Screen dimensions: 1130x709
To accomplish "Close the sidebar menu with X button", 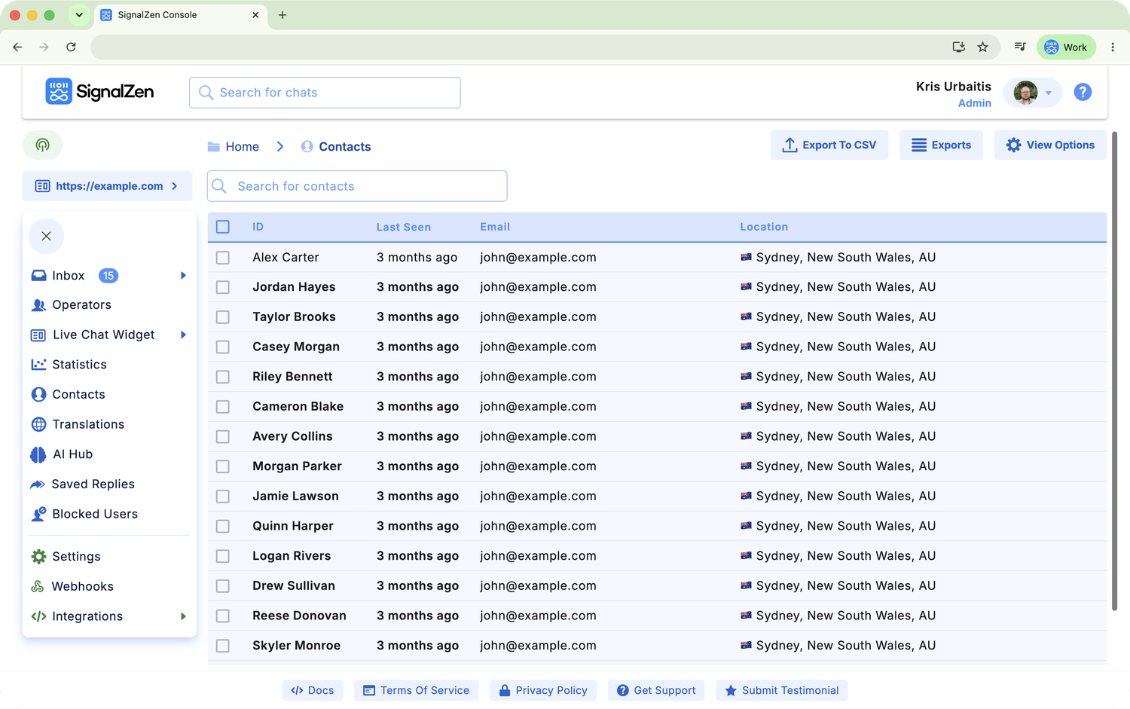I will 46,237.
